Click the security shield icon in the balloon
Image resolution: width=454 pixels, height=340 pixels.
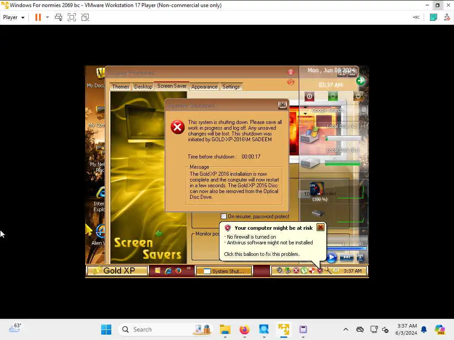(228, 228)
